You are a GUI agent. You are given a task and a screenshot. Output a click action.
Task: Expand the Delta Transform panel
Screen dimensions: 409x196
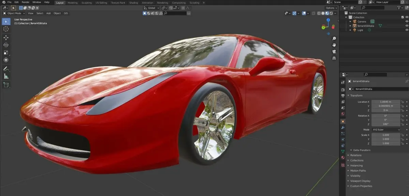tap(362, 150)
